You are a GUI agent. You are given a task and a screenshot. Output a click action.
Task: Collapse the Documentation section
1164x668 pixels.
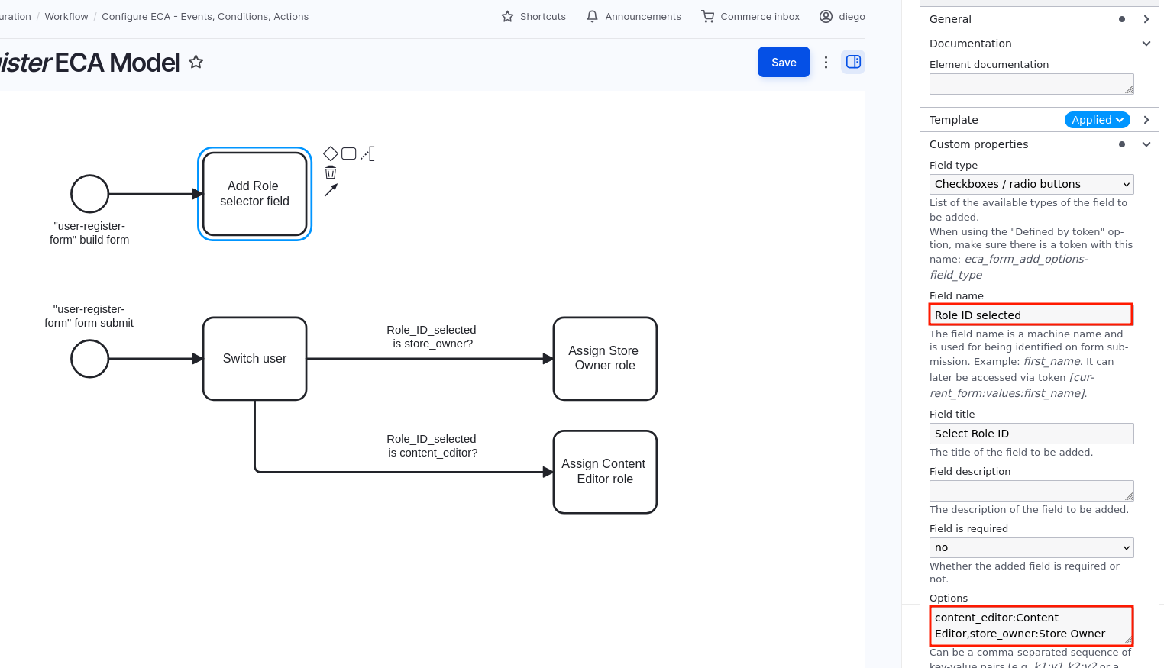point(1146,44)
